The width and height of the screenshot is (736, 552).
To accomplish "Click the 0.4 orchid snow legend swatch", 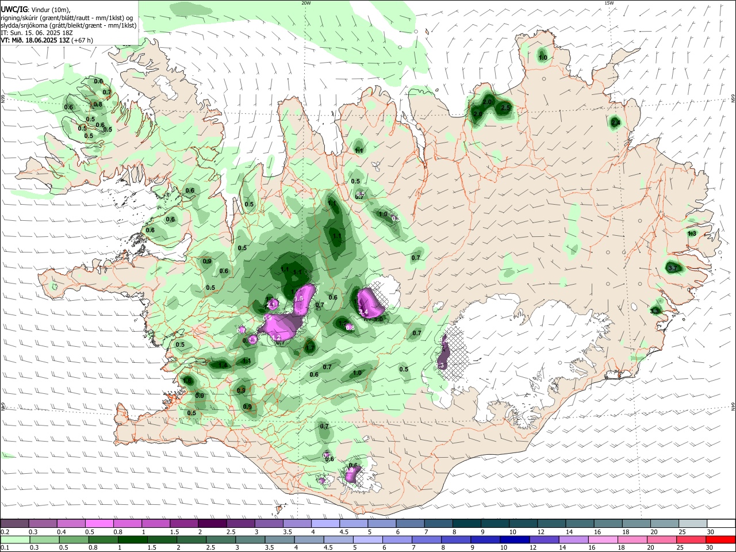I will pos(71,523).
